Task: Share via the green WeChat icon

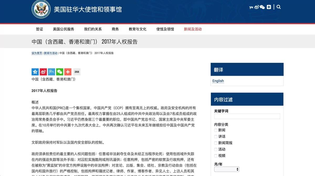Action: (60, 72)
